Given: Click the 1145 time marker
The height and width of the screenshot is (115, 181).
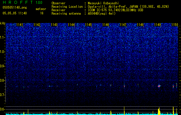Looking at the screenshot, I should [x=89, y=25].
